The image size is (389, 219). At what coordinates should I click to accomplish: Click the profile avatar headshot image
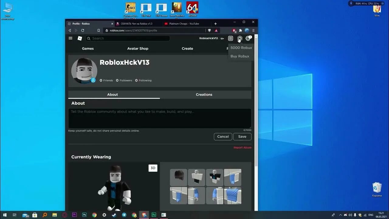tap(84, 71)
